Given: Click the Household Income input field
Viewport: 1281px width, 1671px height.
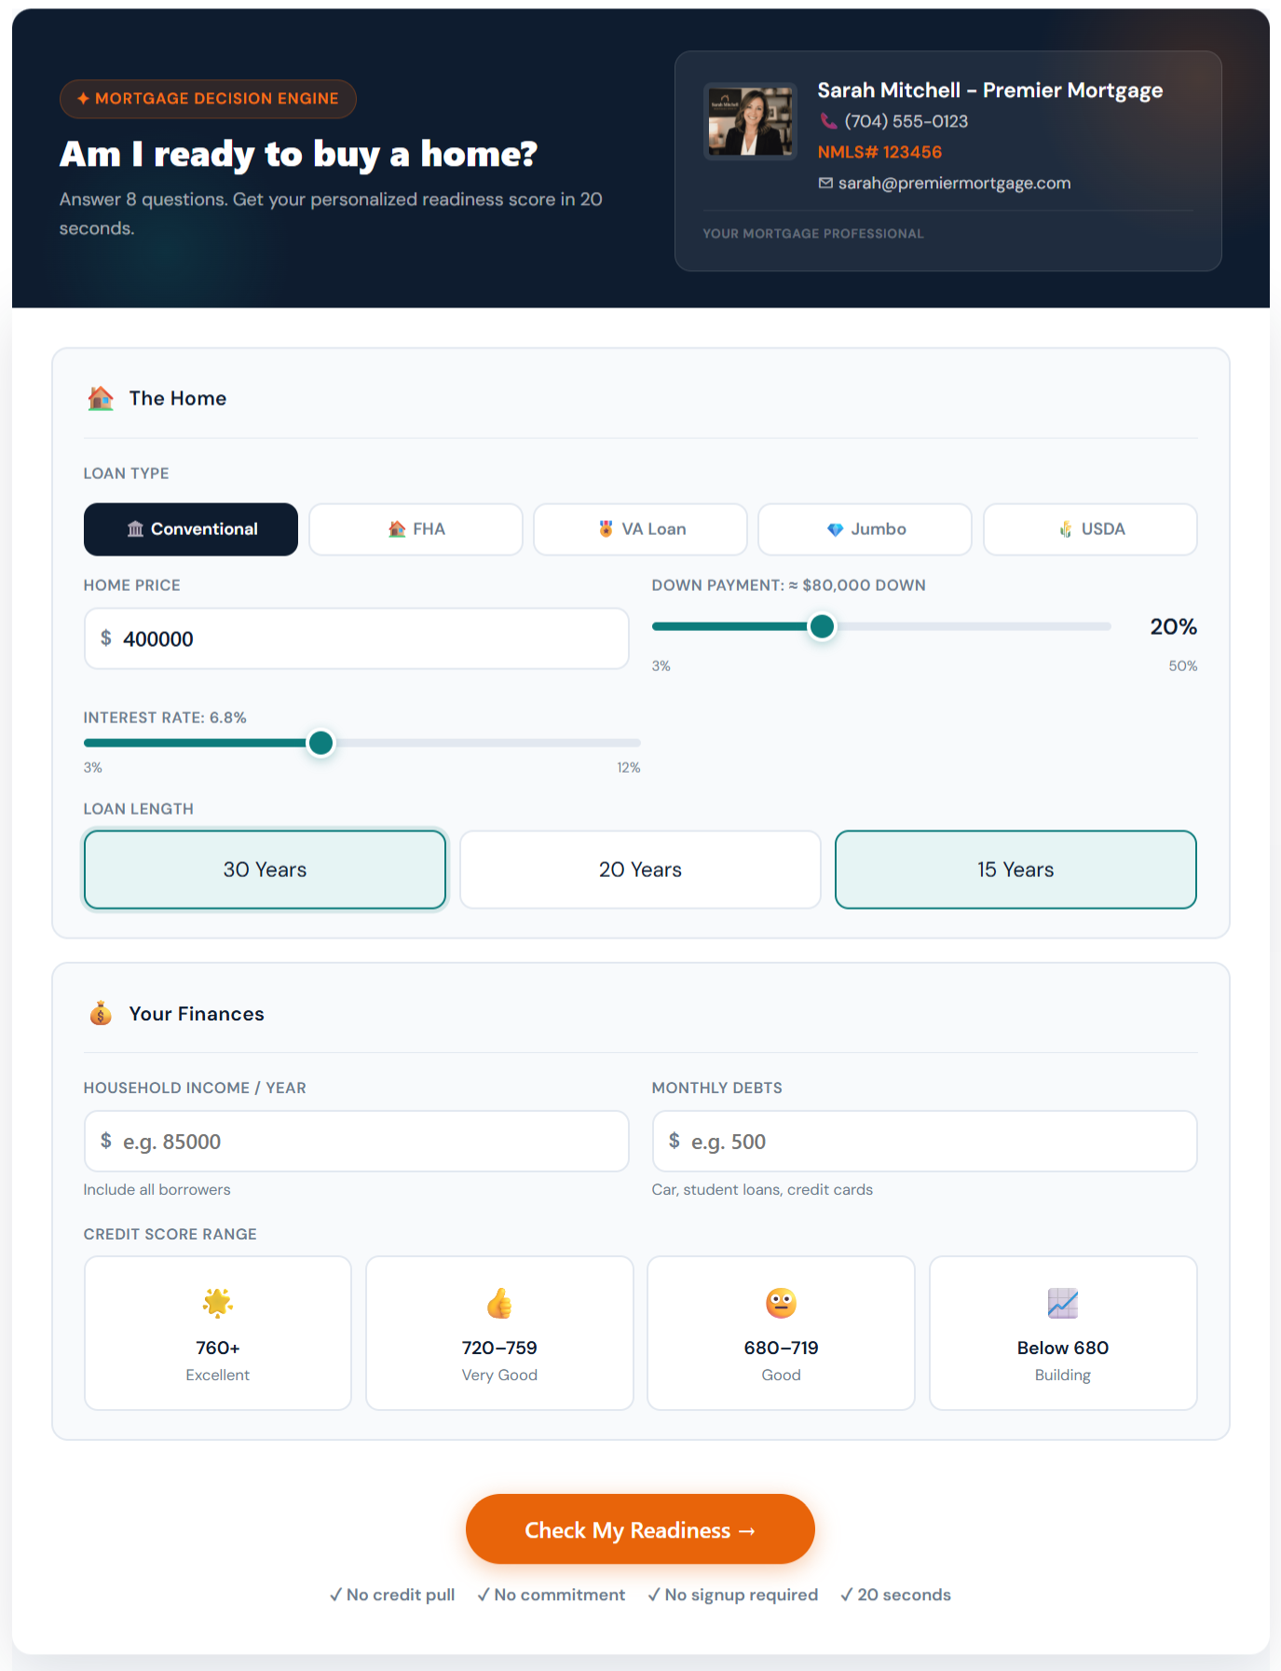Looking at the screenshot, I should (357, 1141).
